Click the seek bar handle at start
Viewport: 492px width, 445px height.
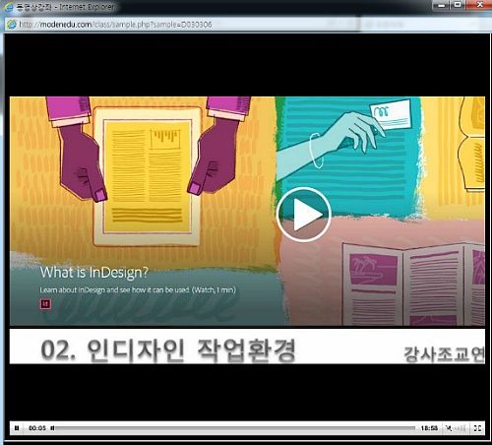pyautogui.click(x=52, y=428)
